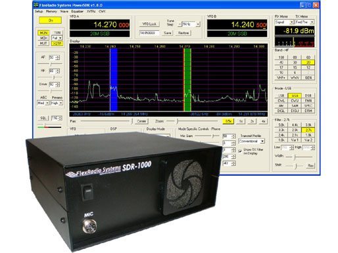The width and height of the screenshot is (338, 253).
Task: Open the Full dropdown under TUN
Action: 57,38
